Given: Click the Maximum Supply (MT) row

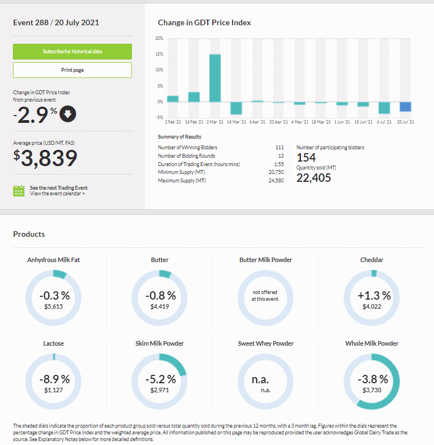Looking at the screenshot, I should [x=221, y=181].
